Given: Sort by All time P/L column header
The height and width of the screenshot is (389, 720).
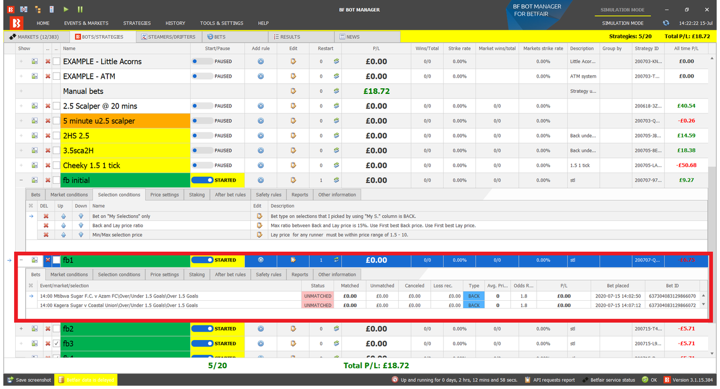Looking at the screenshot, I should (686, 48).
